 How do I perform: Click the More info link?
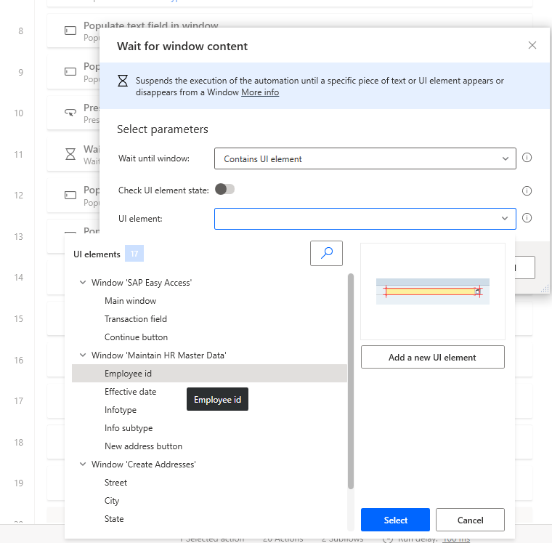260,92
